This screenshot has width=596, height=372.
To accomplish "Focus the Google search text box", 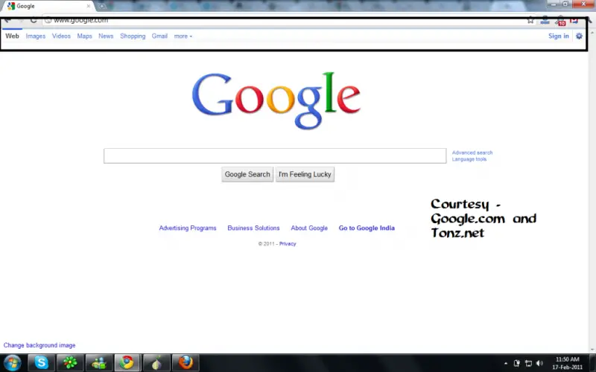I will pyautogui.click(x=275, y=155).
